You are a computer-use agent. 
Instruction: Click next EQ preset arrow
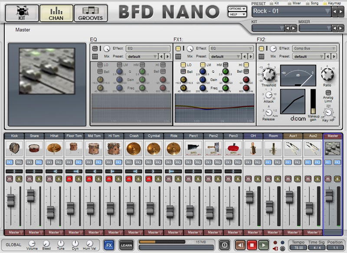tap(167, 57)
